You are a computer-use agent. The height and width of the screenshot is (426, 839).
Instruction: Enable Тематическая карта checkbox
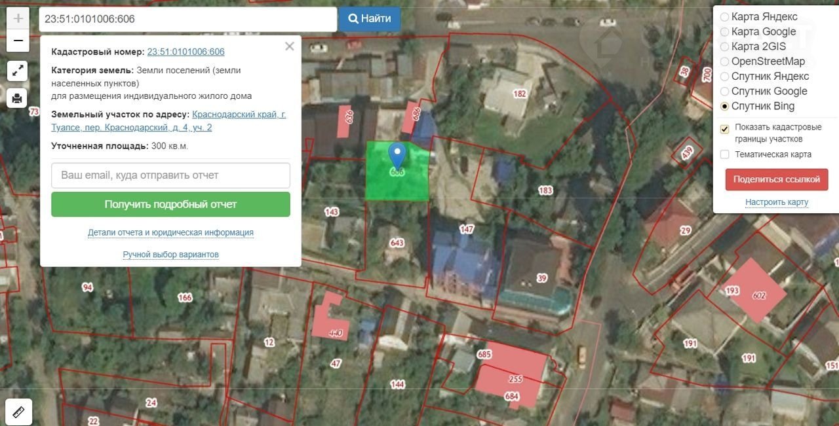click(x=724, y=154)
